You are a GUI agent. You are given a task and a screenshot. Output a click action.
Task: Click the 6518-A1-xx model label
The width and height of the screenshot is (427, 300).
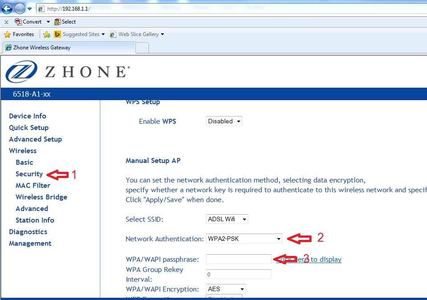(32, 94)
